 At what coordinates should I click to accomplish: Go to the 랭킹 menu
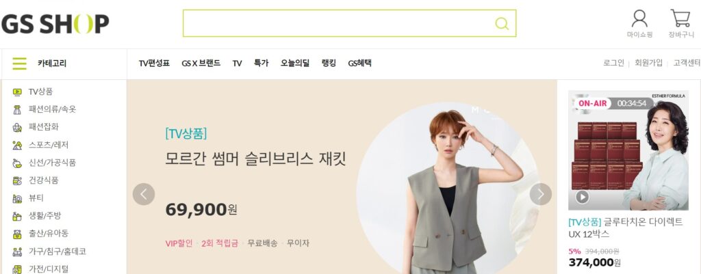click(x=329, y=64)
